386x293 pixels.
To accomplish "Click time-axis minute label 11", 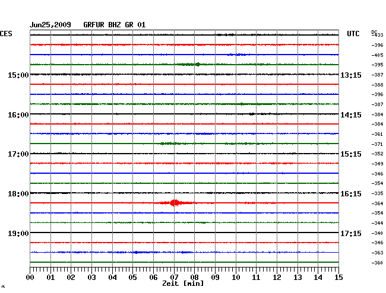I will tap(256, 278).
